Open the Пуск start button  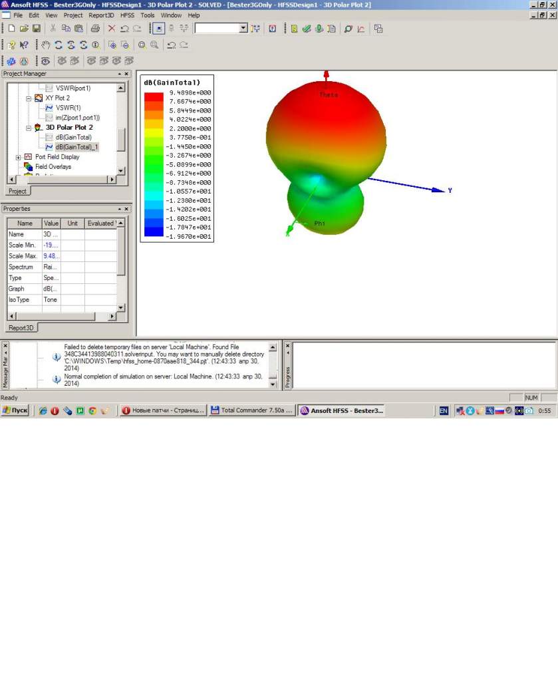click(15, 410)
